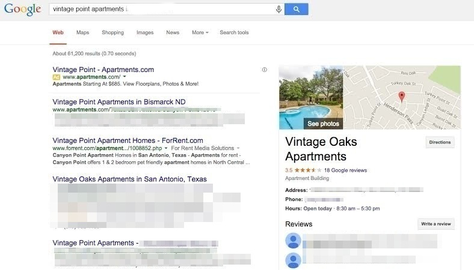The height and width of the screenshot is (270, 474).
Task: Switch to the Maps tab
Action: 82,32
